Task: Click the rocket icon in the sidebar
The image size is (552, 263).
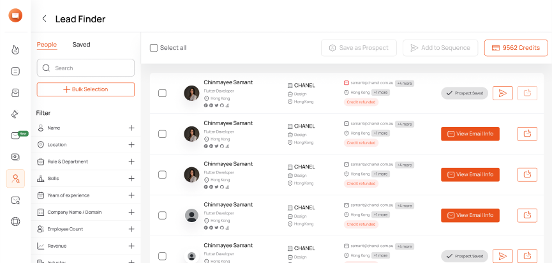Action: pos(15,114)
